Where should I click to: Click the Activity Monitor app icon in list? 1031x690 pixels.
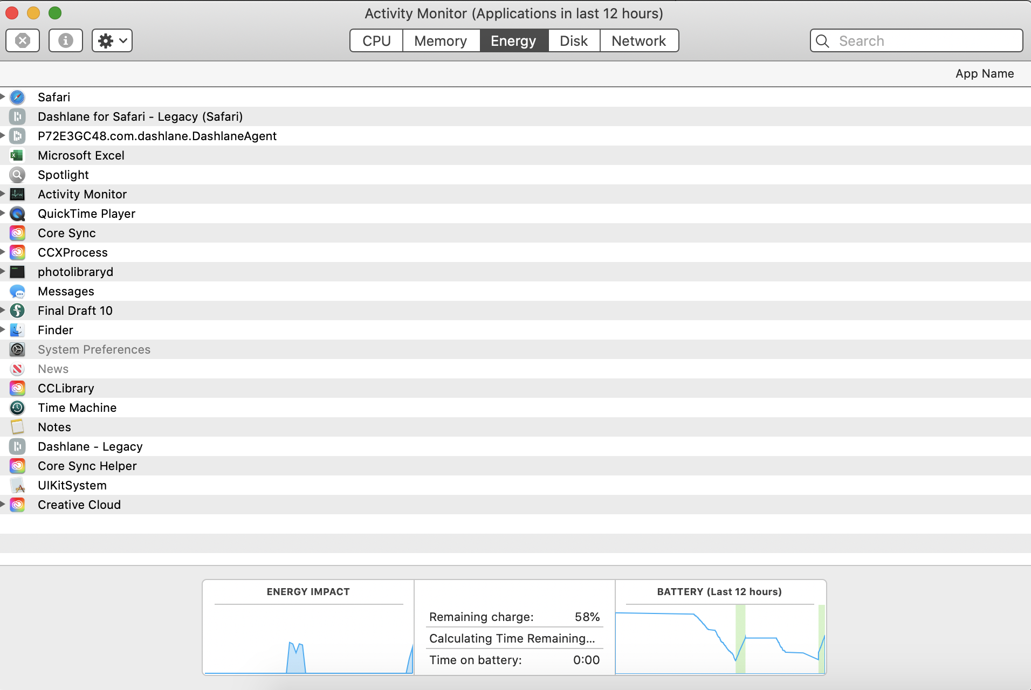point(17,194)
